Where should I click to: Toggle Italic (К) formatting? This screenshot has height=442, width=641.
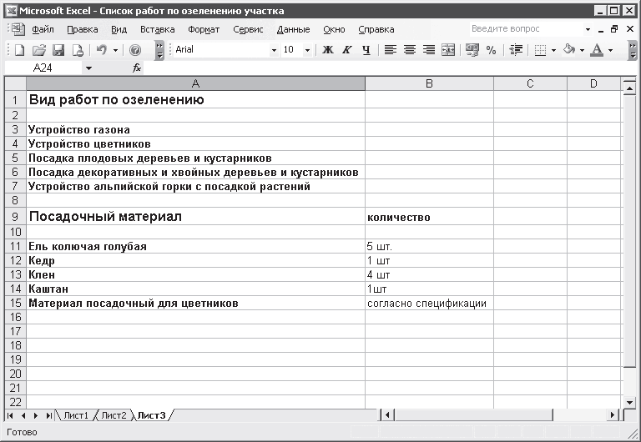(x=347, y=50)
